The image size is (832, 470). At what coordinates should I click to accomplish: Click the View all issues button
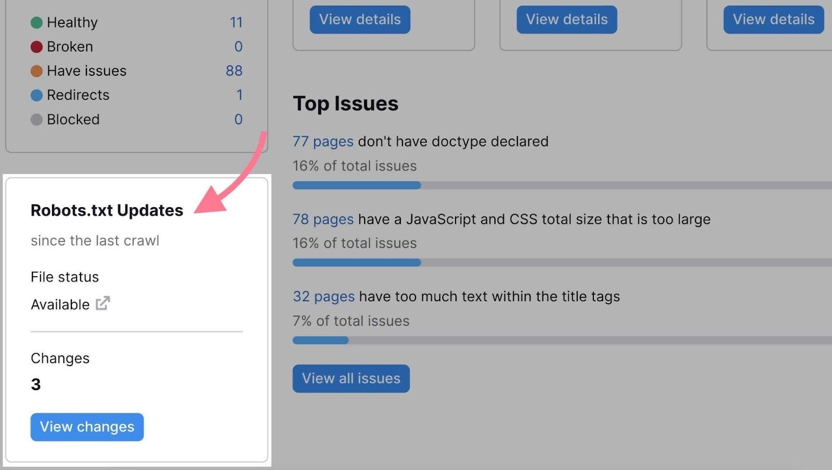click(x=351, y=379)
